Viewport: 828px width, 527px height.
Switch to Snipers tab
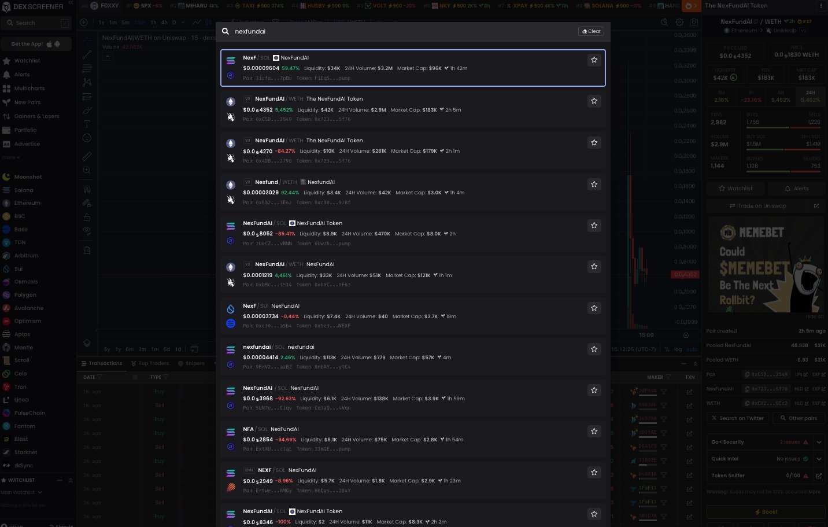click(x=191, y=363)
